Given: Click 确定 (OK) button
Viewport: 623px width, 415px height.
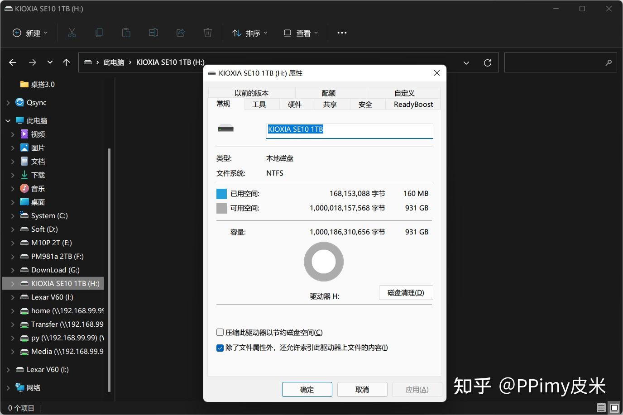Looking at the screenshot, I should 307,389.
